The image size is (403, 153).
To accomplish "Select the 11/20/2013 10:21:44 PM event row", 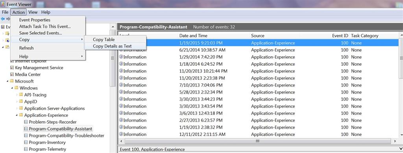I will pyautogui.click(x=258, y=71).
